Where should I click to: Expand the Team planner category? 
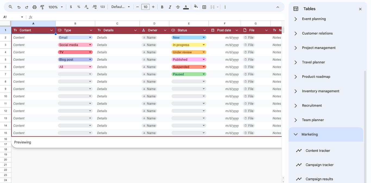point(296,120)
